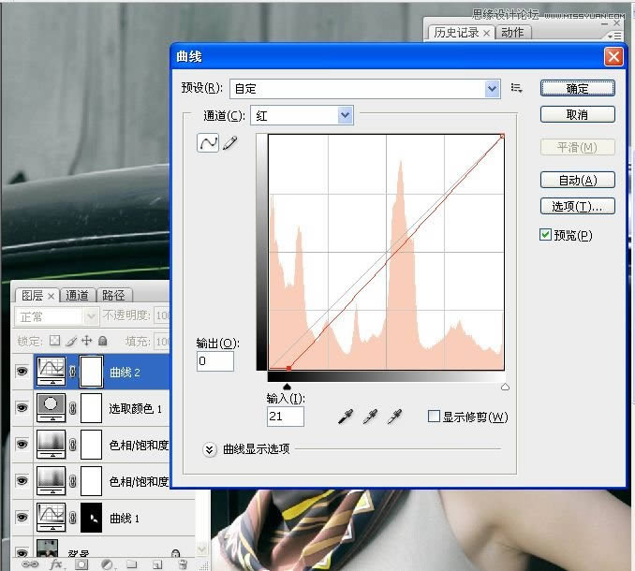Pick the gray point eyedropper
Image resolution: width=635 pixels, height=571 pixels.
(x=370, y=417)
